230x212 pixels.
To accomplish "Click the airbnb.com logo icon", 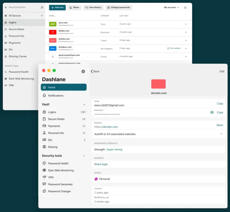I will click(x=53, y=40).
